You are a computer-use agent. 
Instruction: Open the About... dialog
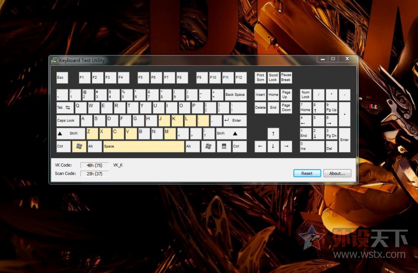[337, 173]
